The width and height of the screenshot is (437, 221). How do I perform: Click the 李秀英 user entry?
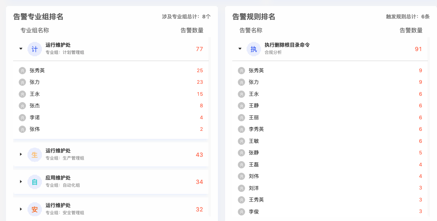(x=330, y=129)
